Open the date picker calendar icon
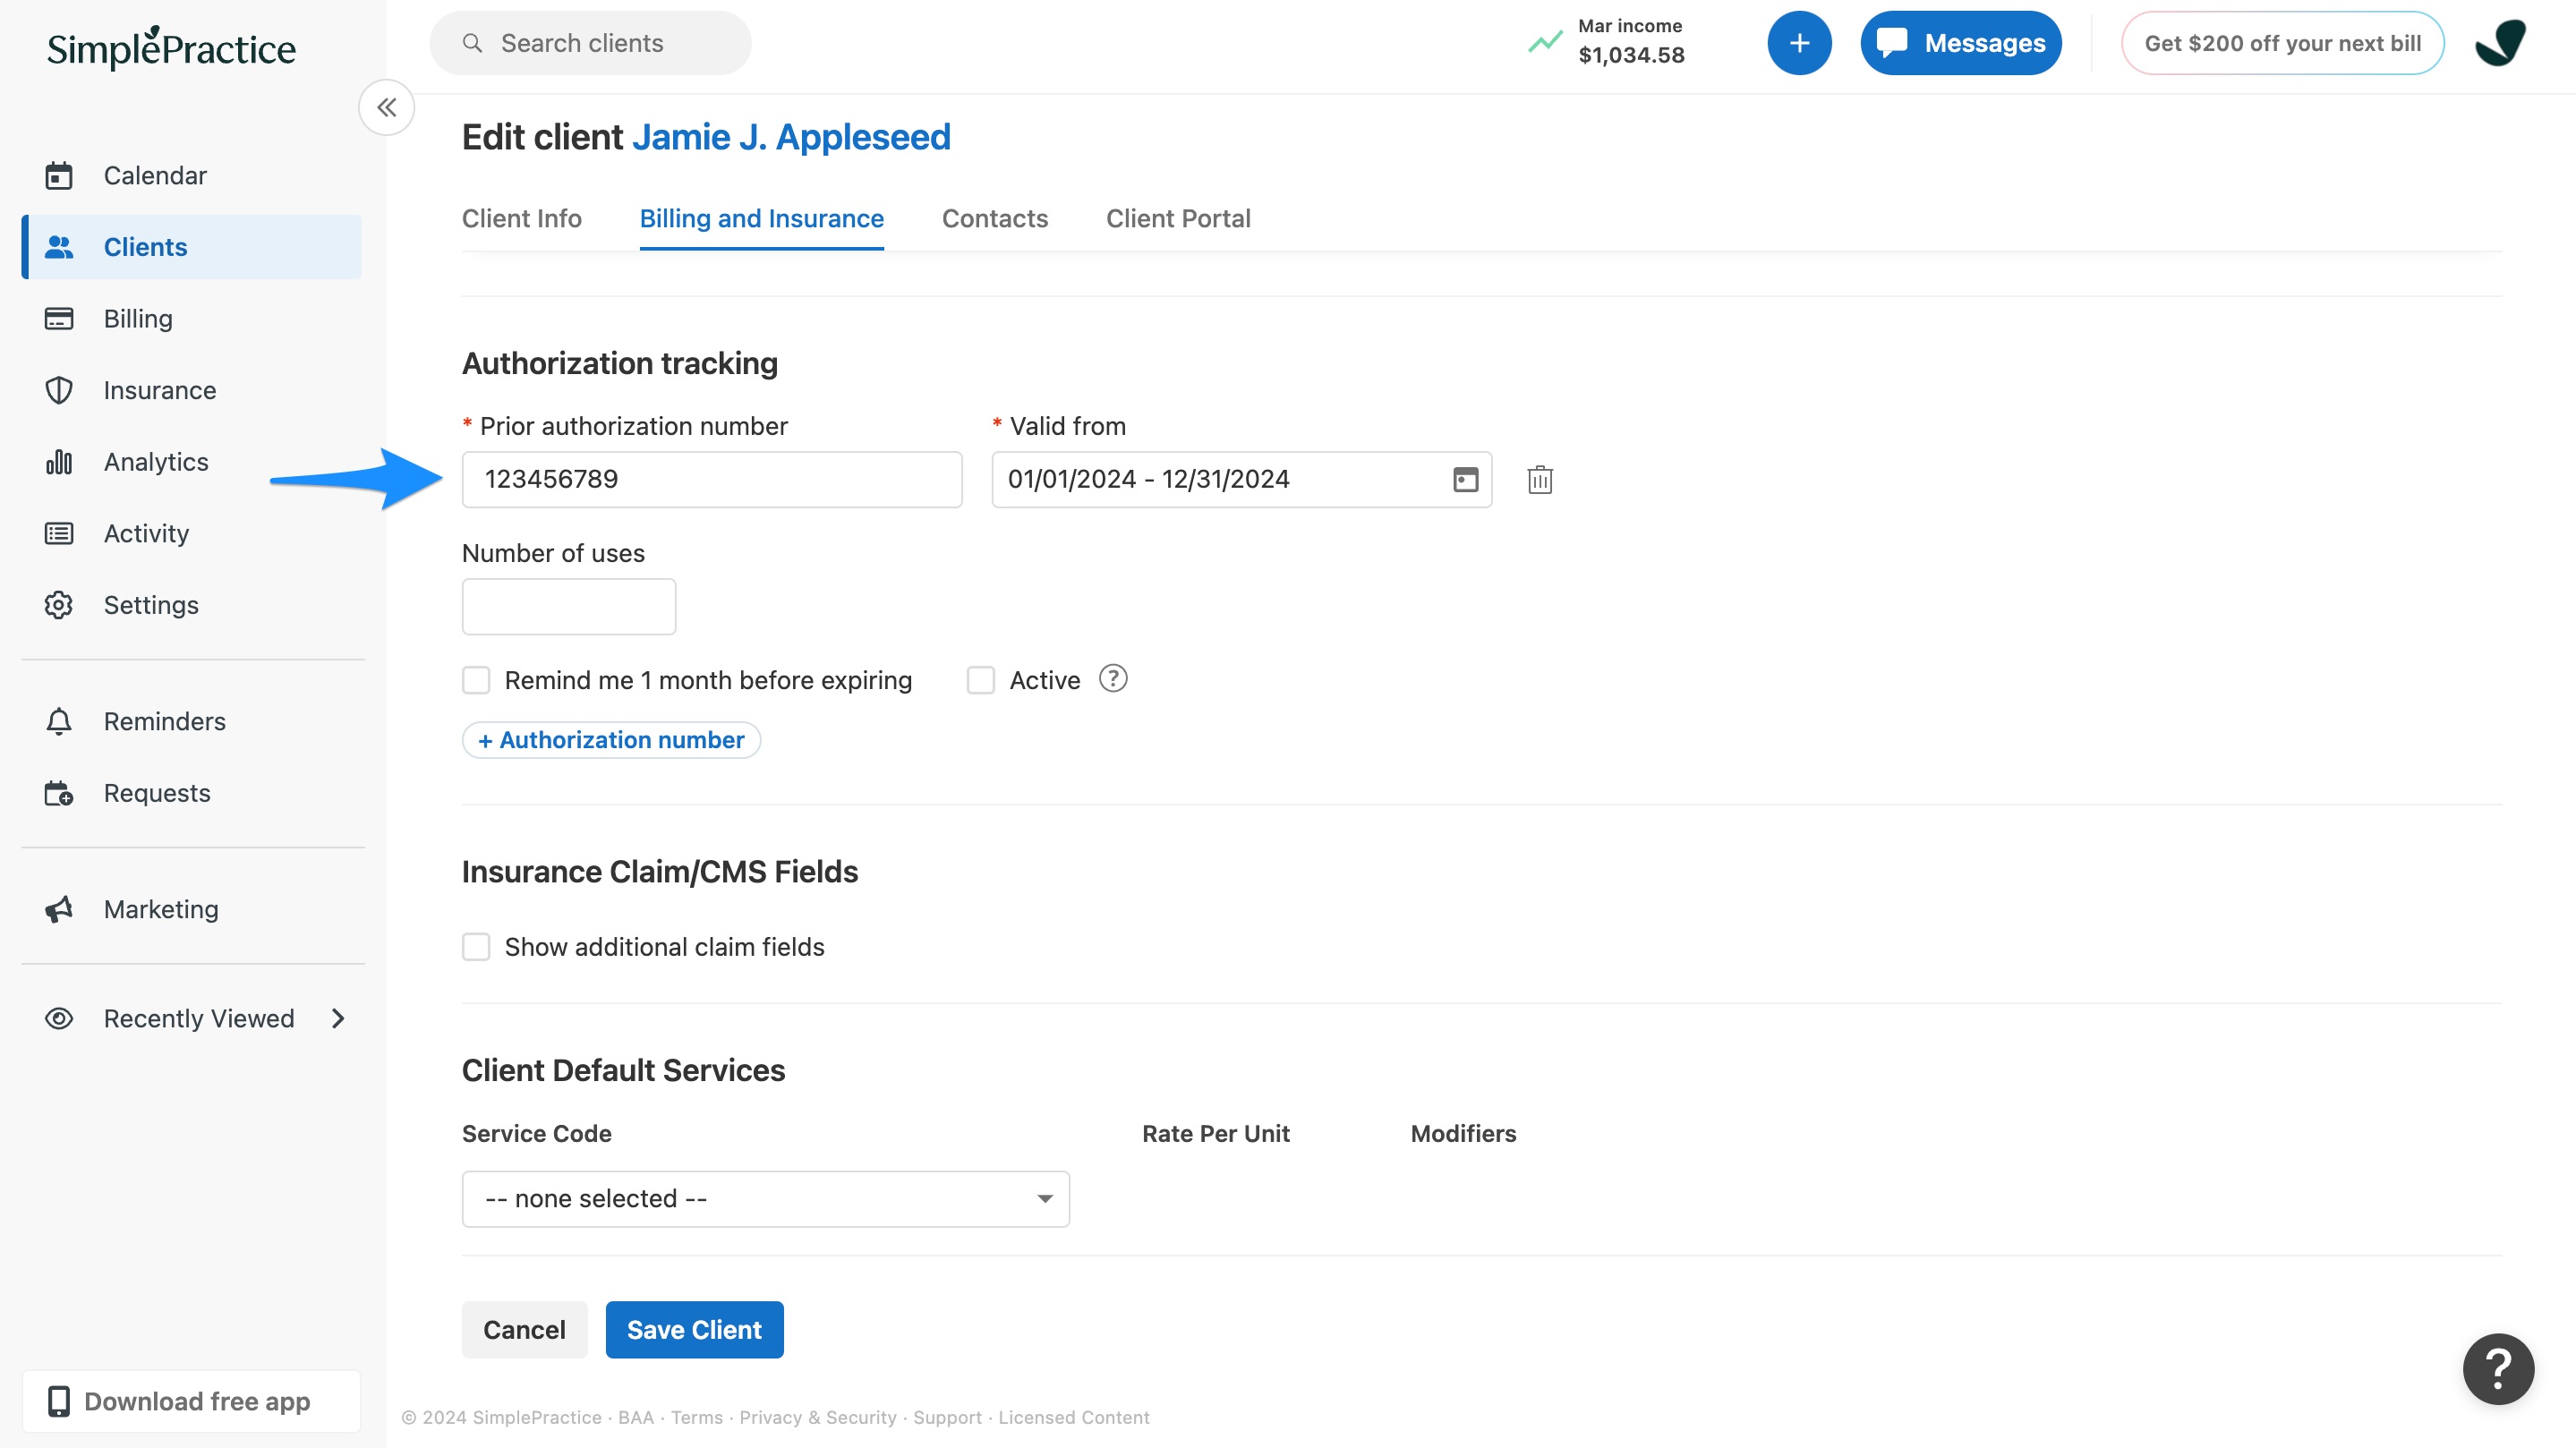The width and height of the screenshot is (2576, 1448). point(1465,480)
